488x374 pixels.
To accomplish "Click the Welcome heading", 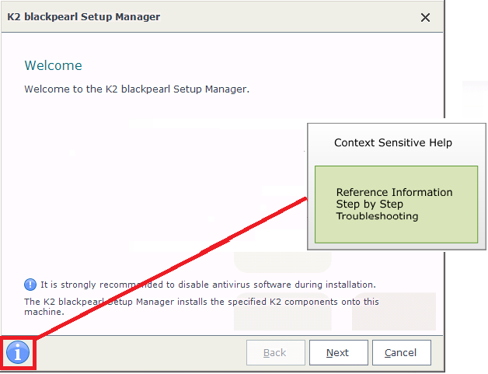I will 53,65.
